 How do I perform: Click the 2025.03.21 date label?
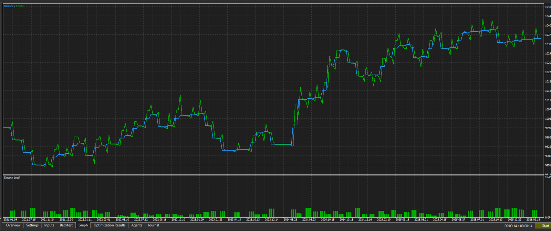click(421, 219)
